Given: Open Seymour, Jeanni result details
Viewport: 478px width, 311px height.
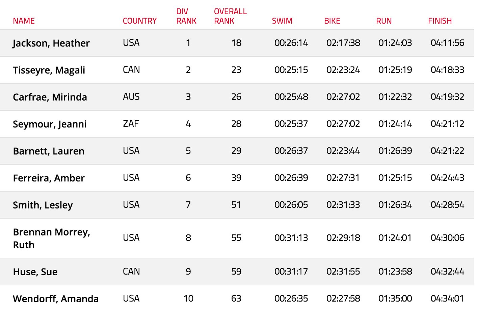Looking at the screenshot, I should pyautogui.click(x=50, y=124).
